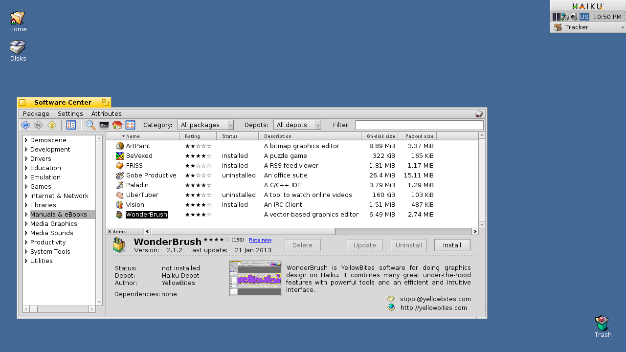
Task: Open the Attributes menu
Action: [107, 114]
